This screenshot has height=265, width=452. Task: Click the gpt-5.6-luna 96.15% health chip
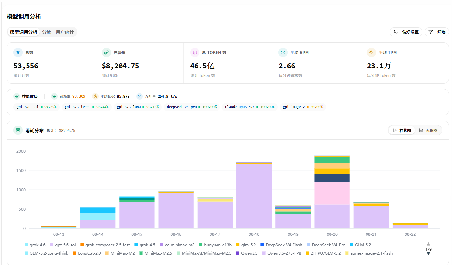(138, 107)
